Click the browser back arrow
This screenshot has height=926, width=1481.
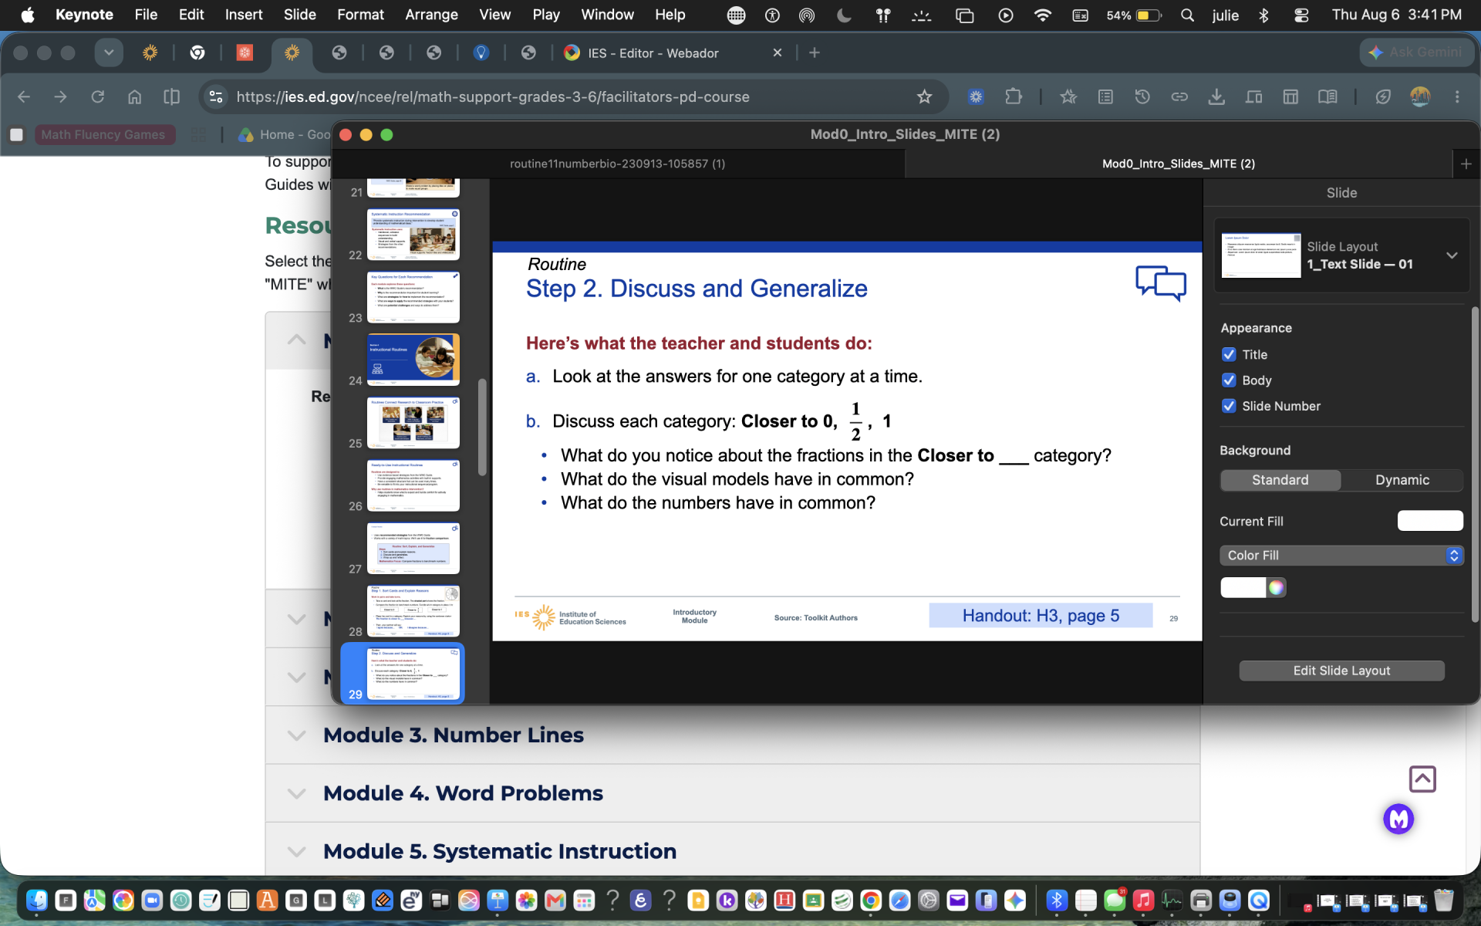24,96
